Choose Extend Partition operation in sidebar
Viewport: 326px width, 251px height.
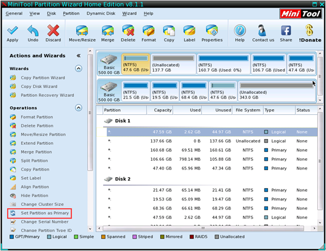[37, 143]
